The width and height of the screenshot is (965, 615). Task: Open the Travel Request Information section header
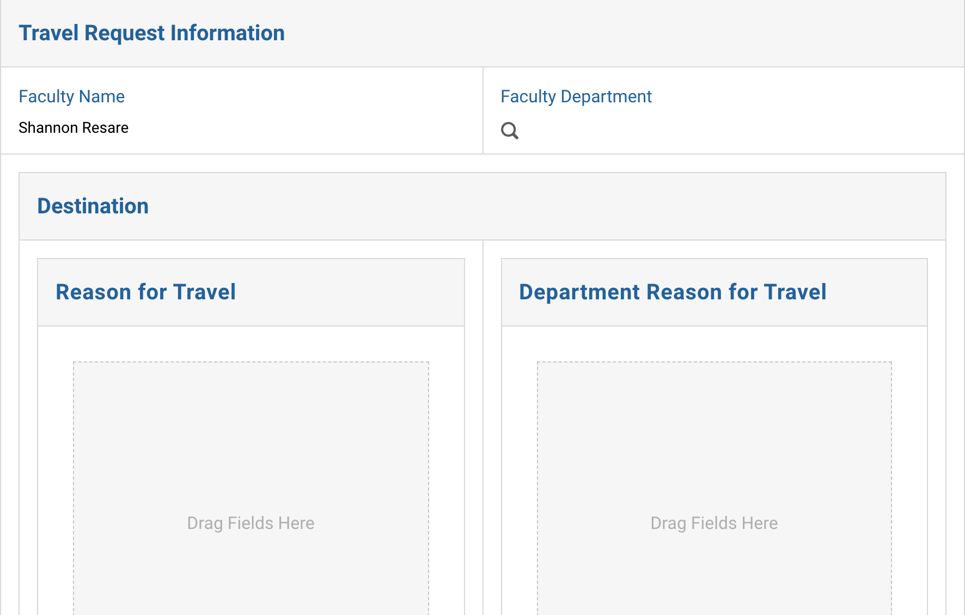click(x=152, y=33)
